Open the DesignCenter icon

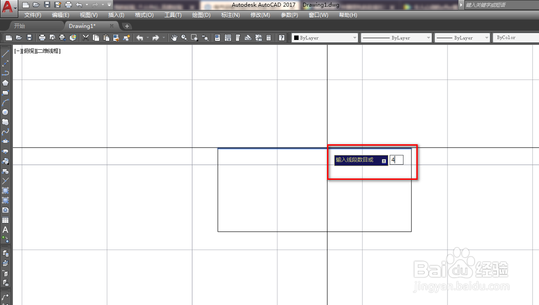point(228,38)
